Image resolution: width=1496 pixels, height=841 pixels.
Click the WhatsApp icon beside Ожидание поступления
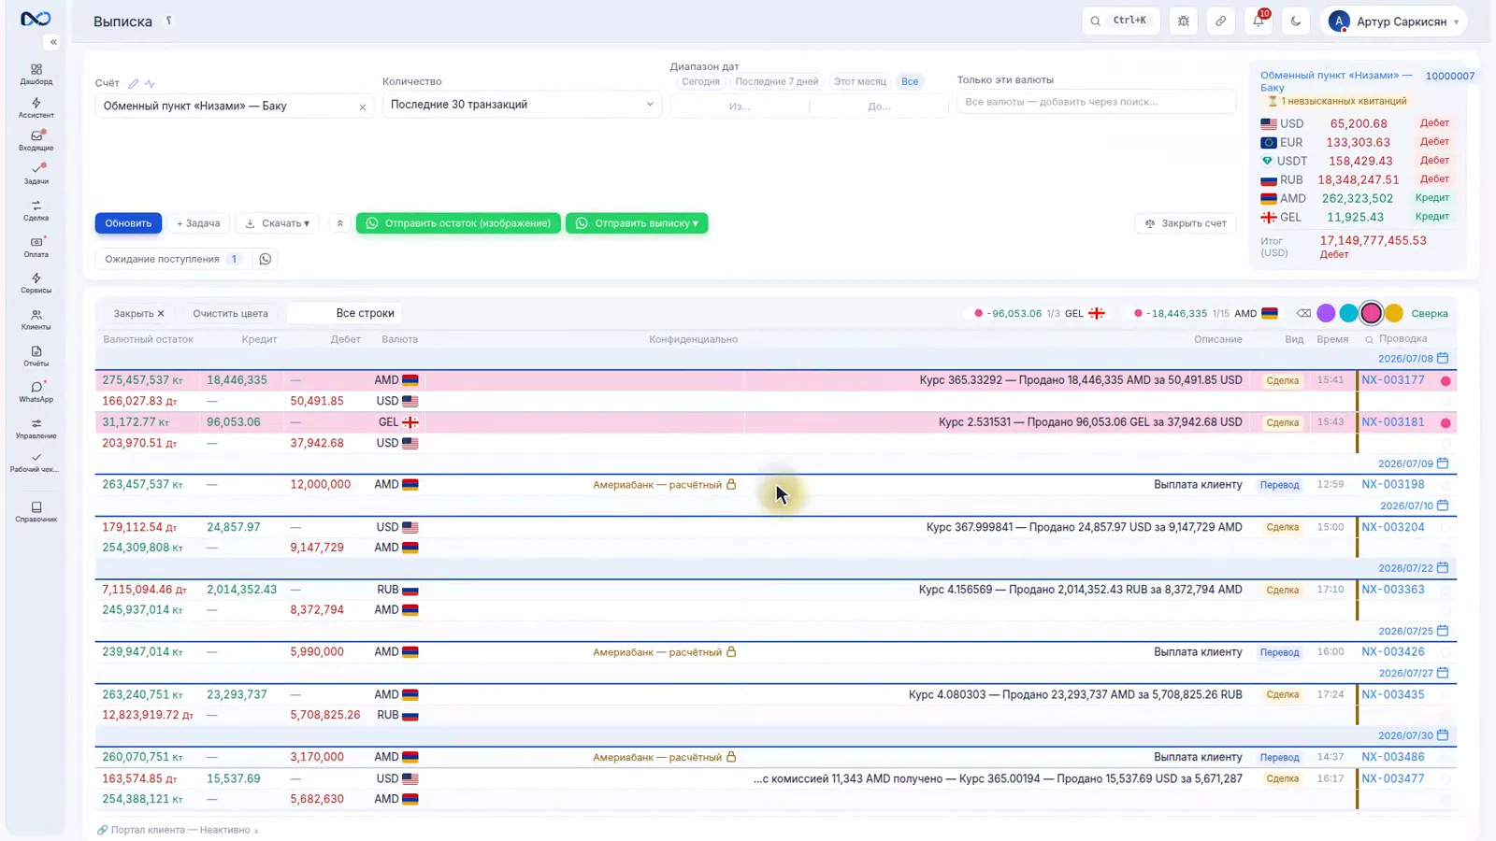(266, 259)
